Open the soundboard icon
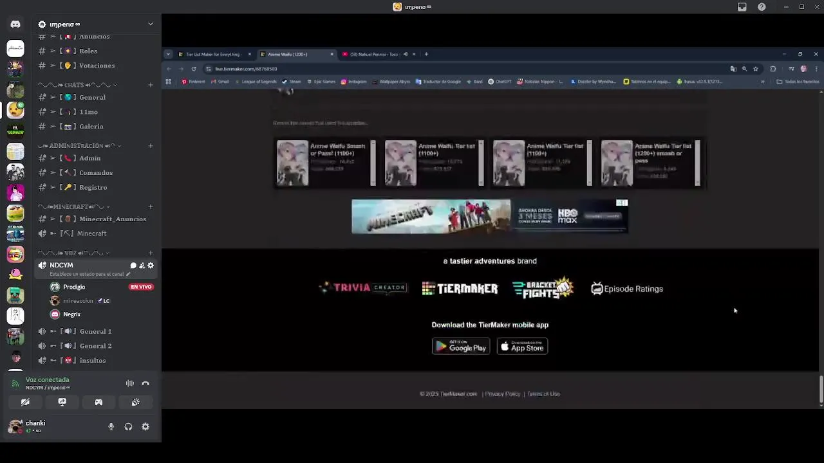Screen dimensions: 824x463 click(135, 402)
